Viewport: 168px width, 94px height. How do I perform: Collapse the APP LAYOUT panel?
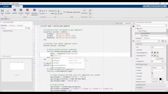(1, 56)
